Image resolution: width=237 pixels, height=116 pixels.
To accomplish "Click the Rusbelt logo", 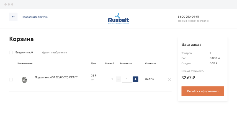I will click(x=118, y=19).
